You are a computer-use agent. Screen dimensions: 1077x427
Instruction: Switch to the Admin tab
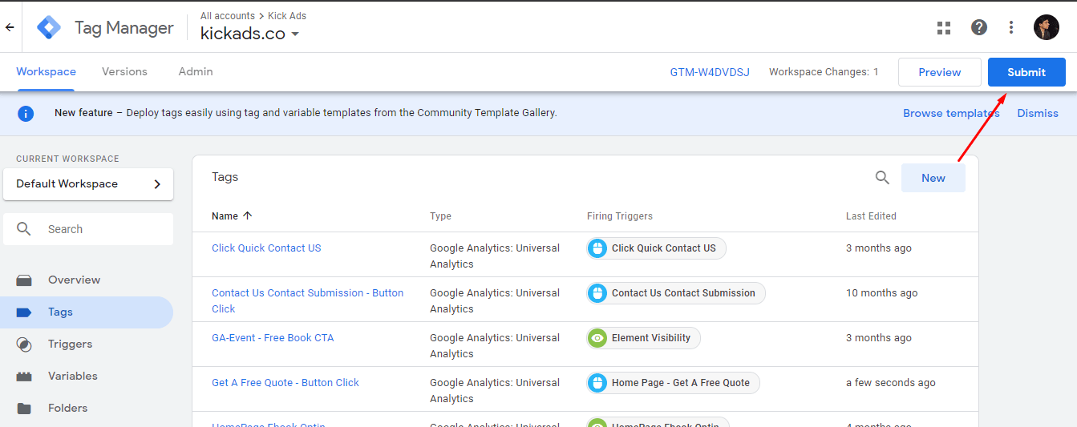pyautogui.click(x=196, y=71)
